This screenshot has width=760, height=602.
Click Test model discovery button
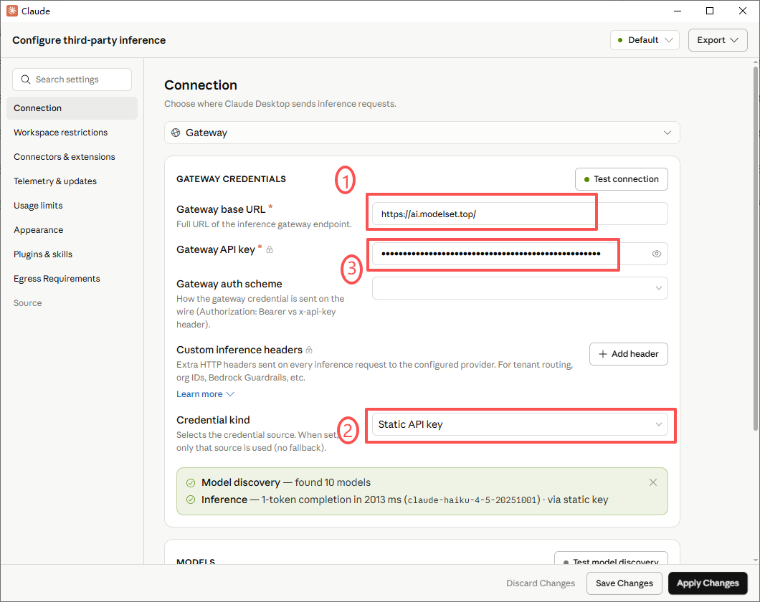point(611,558)
